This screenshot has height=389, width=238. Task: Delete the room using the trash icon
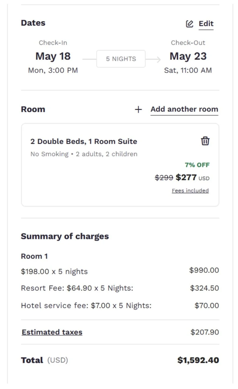coord(205,141)
